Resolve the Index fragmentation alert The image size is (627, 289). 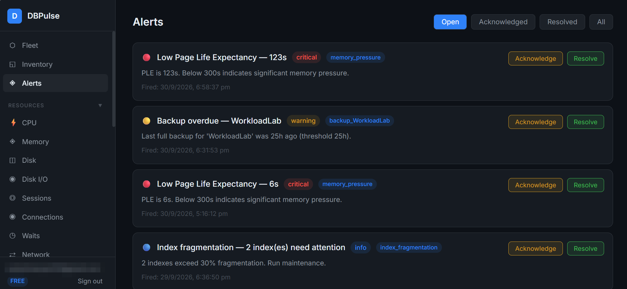[x=585, y=248]
